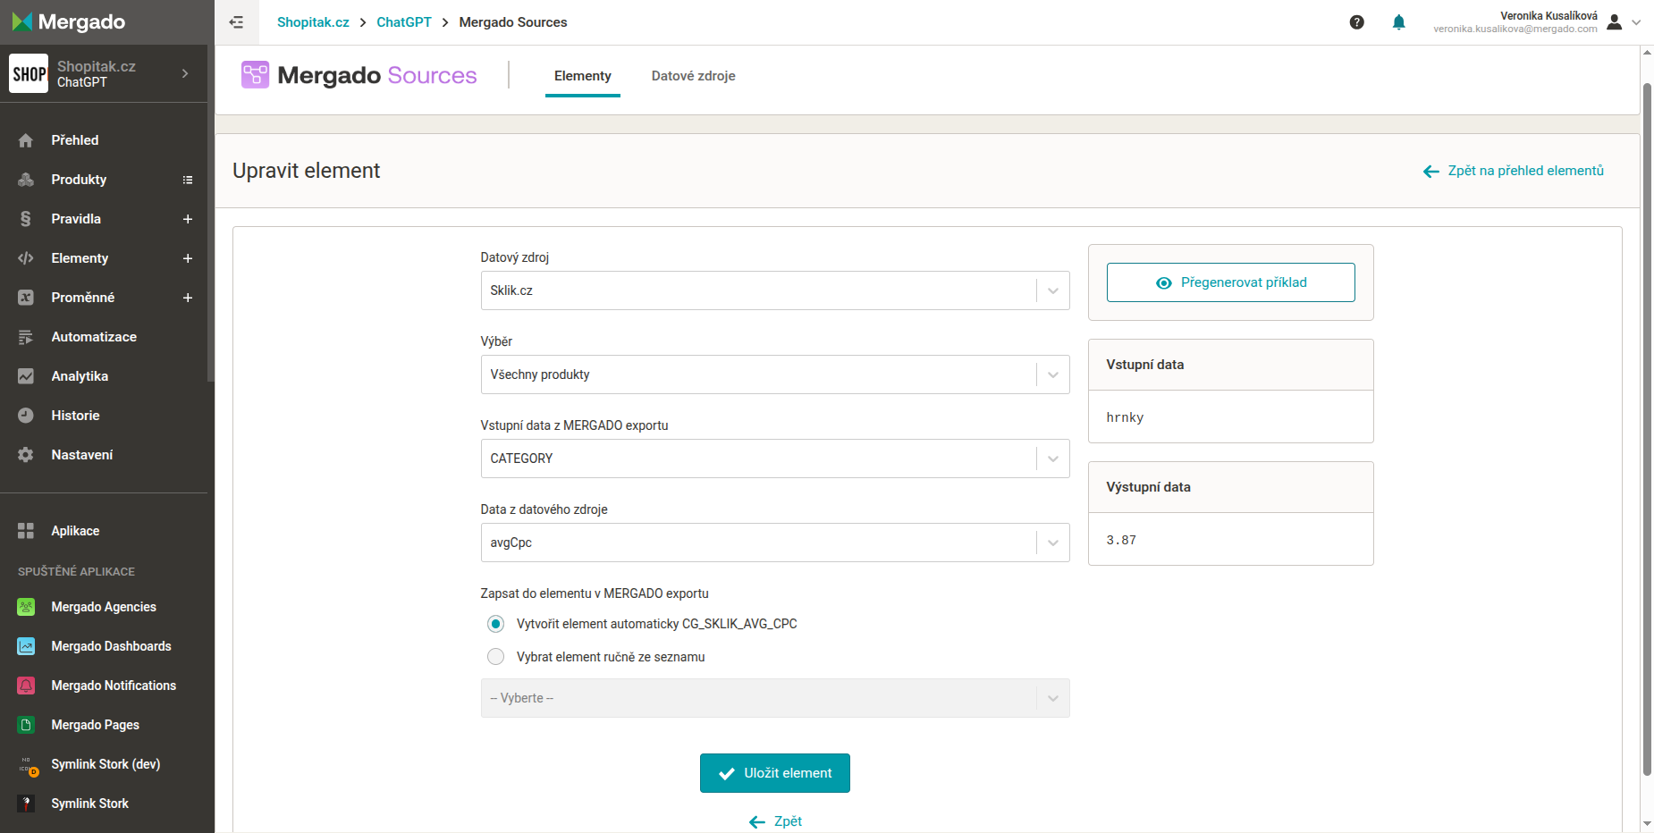The width and height of the screenshot is (1654, 833).
Task: Open the Výběr dropdown showing Všechny produkty
Action: (x=775, y=374)
